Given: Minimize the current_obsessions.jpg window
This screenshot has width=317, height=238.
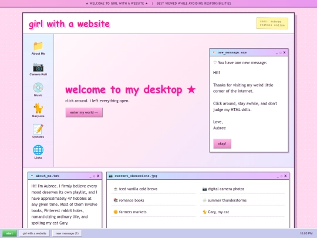Looking at the screenshot, I should (278, 176).
